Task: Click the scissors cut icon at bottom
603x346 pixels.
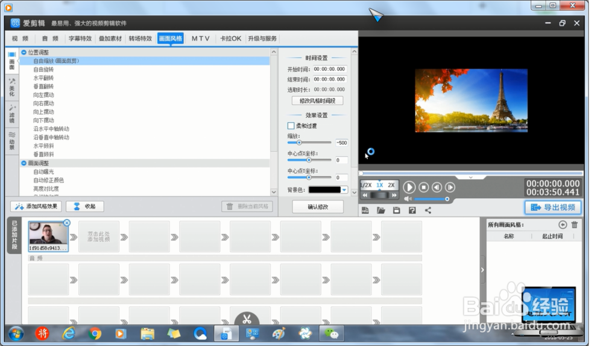Action: point(247,319)
